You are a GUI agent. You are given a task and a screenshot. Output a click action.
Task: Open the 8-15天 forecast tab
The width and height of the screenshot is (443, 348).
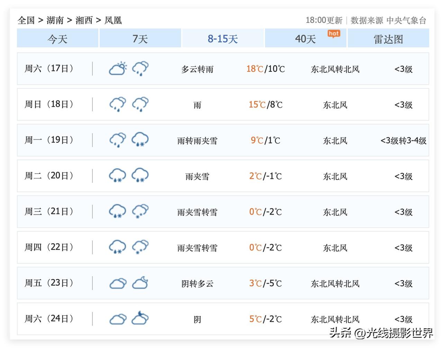pos(223,38)
